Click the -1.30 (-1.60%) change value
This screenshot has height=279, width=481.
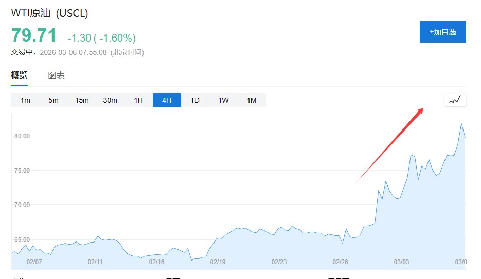[x=101, y=38]
